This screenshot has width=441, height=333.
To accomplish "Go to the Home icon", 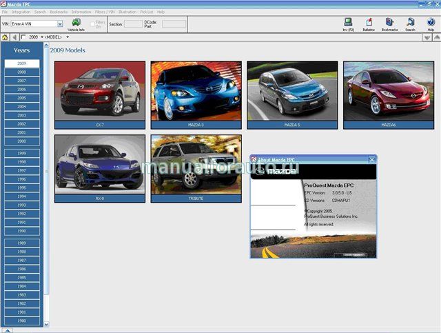I will [5, 37].
